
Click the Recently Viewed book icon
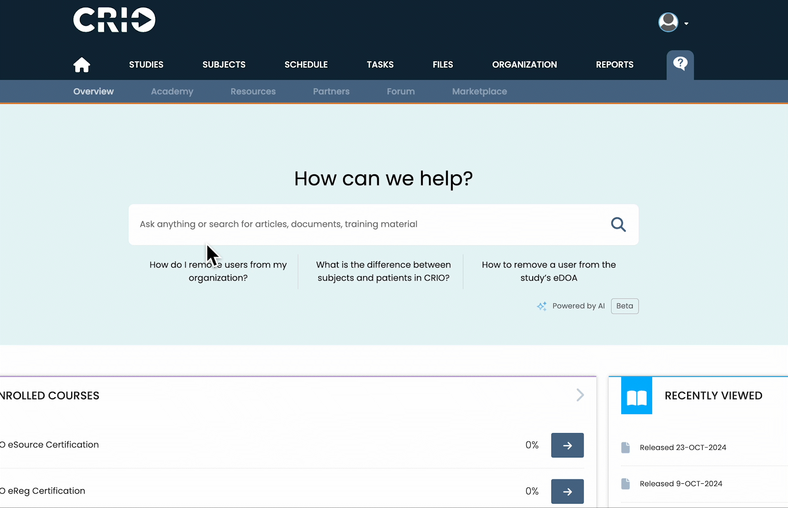[x=637, y=396]
